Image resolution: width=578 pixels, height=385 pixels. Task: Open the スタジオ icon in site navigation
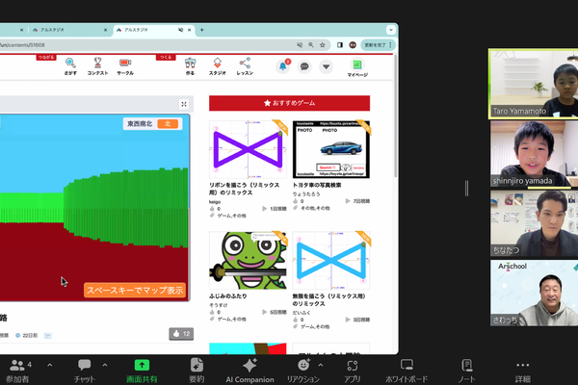point(218,66)
